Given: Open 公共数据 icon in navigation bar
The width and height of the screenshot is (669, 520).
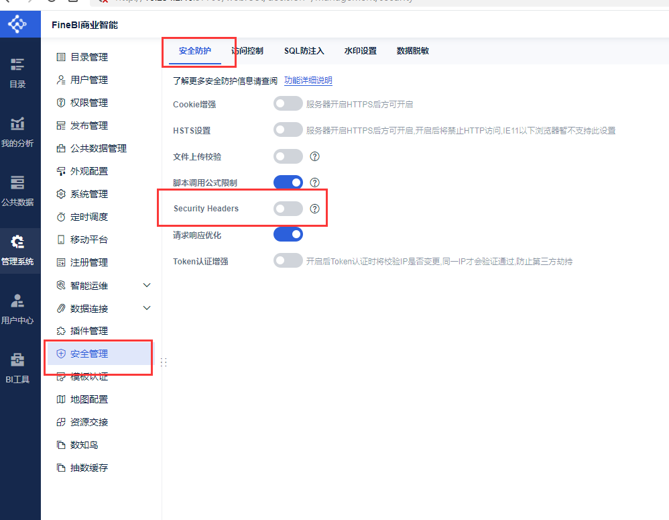Looking at the screenshot, I should click(x=17, y=183).
